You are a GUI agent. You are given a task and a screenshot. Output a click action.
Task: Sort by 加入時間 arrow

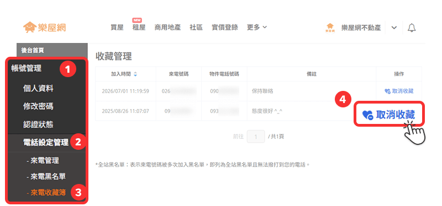(x=135, y=74)
